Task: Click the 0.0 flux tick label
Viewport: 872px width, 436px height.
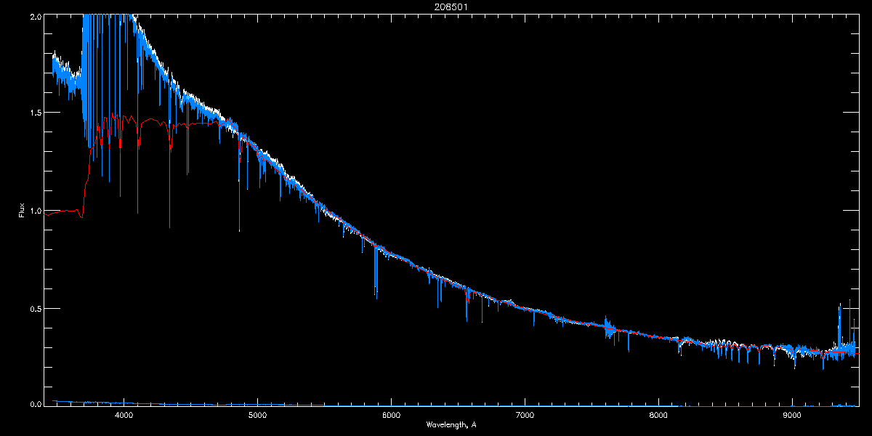Action: pos(35,405)
